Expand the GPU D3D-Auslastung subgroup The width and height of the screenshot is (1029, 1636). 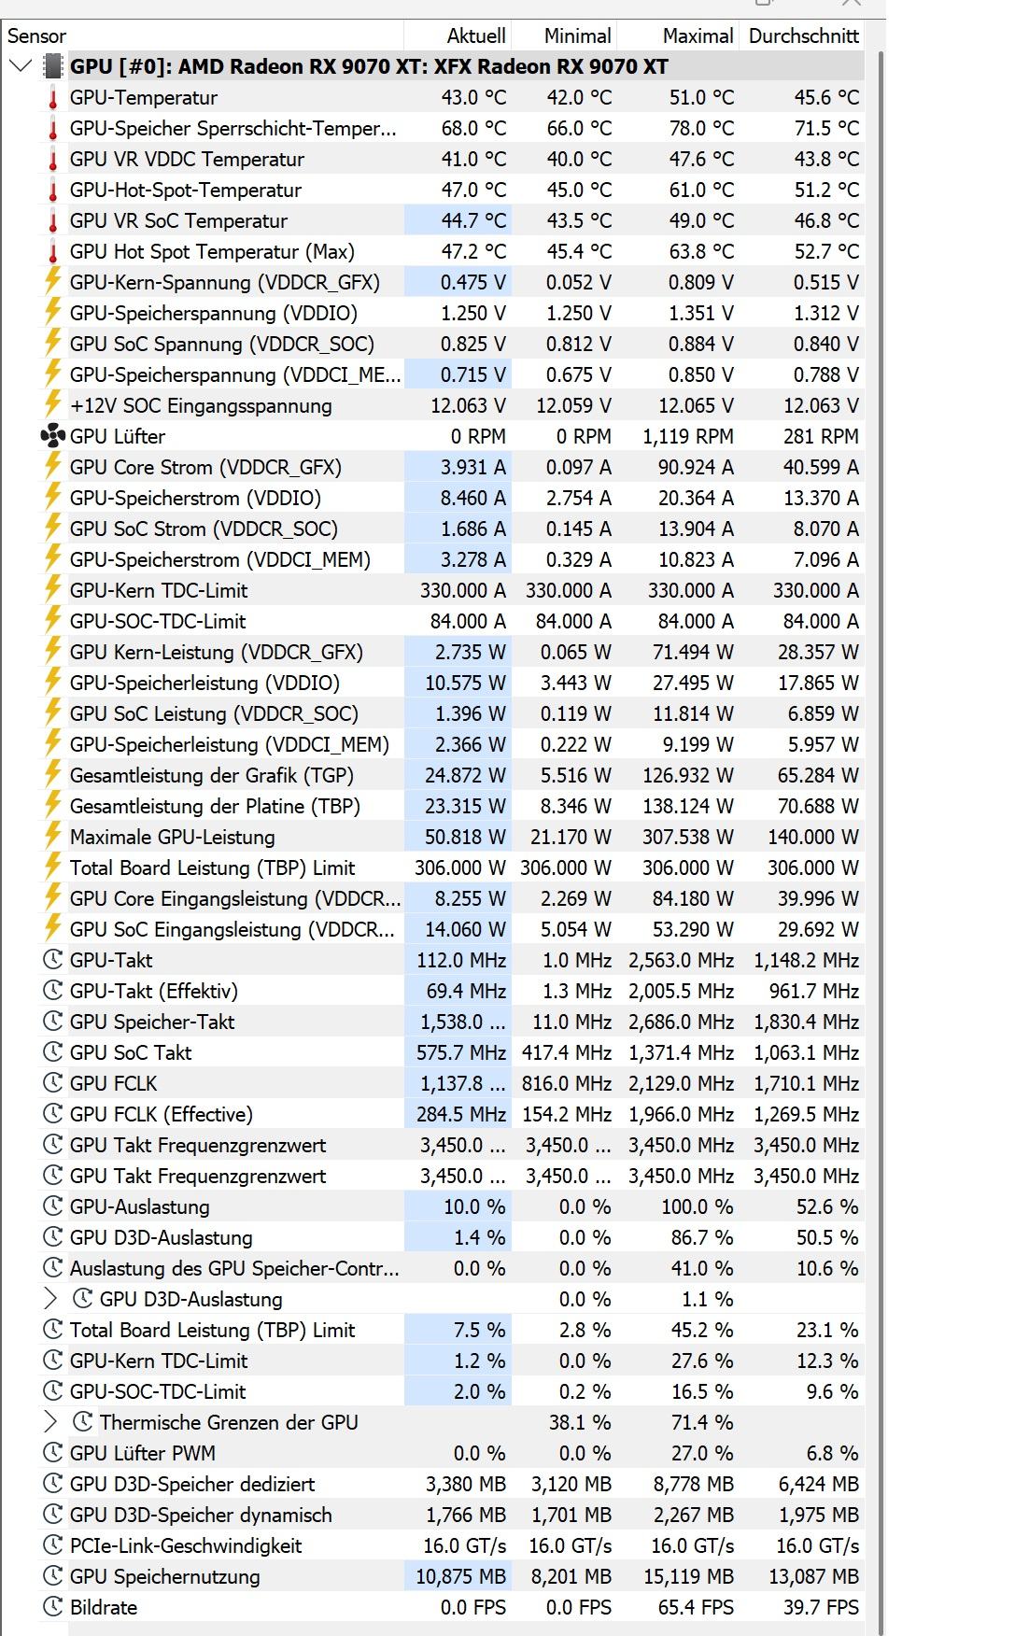(50, 1299)
